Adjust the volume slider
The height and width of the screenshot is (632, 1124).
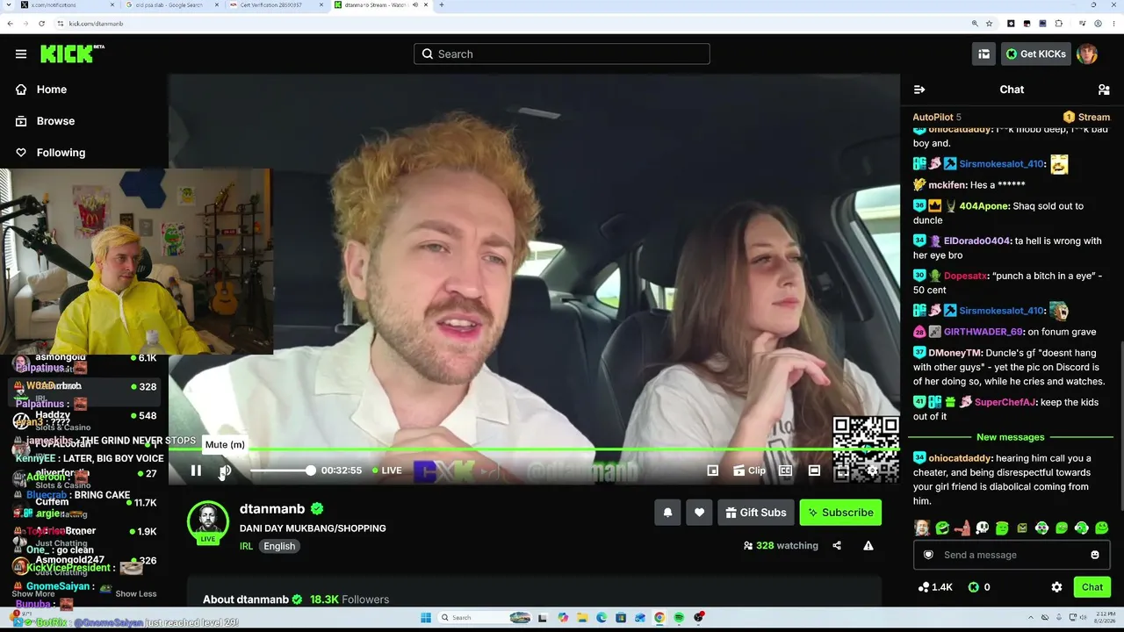(x=281, y=470)
